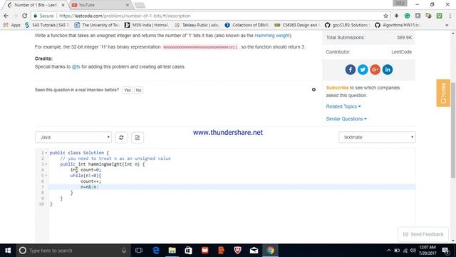456x257 pixels.
Task: Collapse code fold at line 3
Action: point(46,164)
